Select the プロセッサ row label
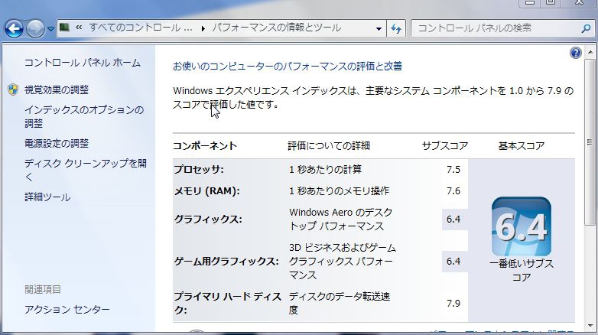Image resolution: width=598 pixels, height=335 pixels. [x=199, y=169]
